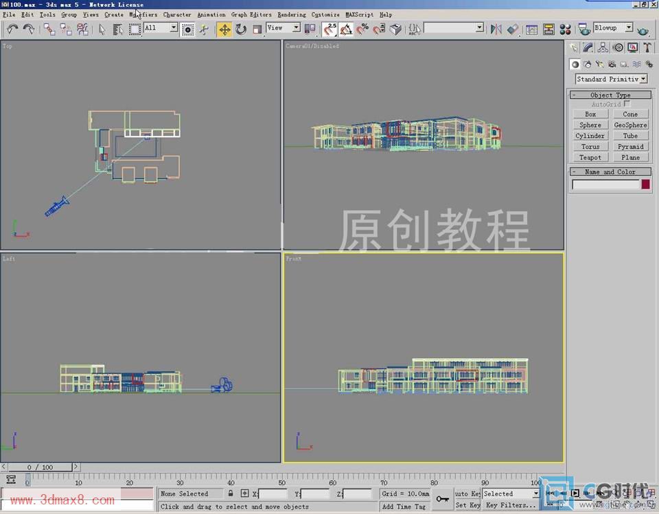
Task: Open the Standard Primitives category dropdown
Action: click(x=611, y=79)
